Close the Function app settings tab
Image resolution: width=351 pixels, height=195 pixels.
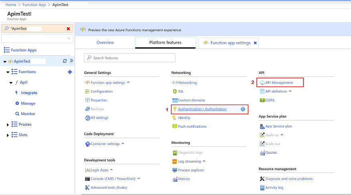pyautogui.click(x=255, y=43)
